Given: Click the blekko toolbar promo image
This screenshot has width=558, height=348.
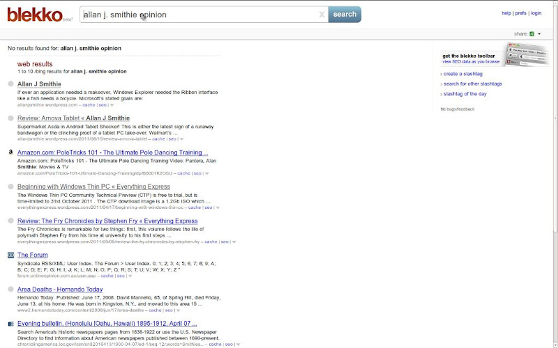Looking at the screenshot, I should (527, 54).
